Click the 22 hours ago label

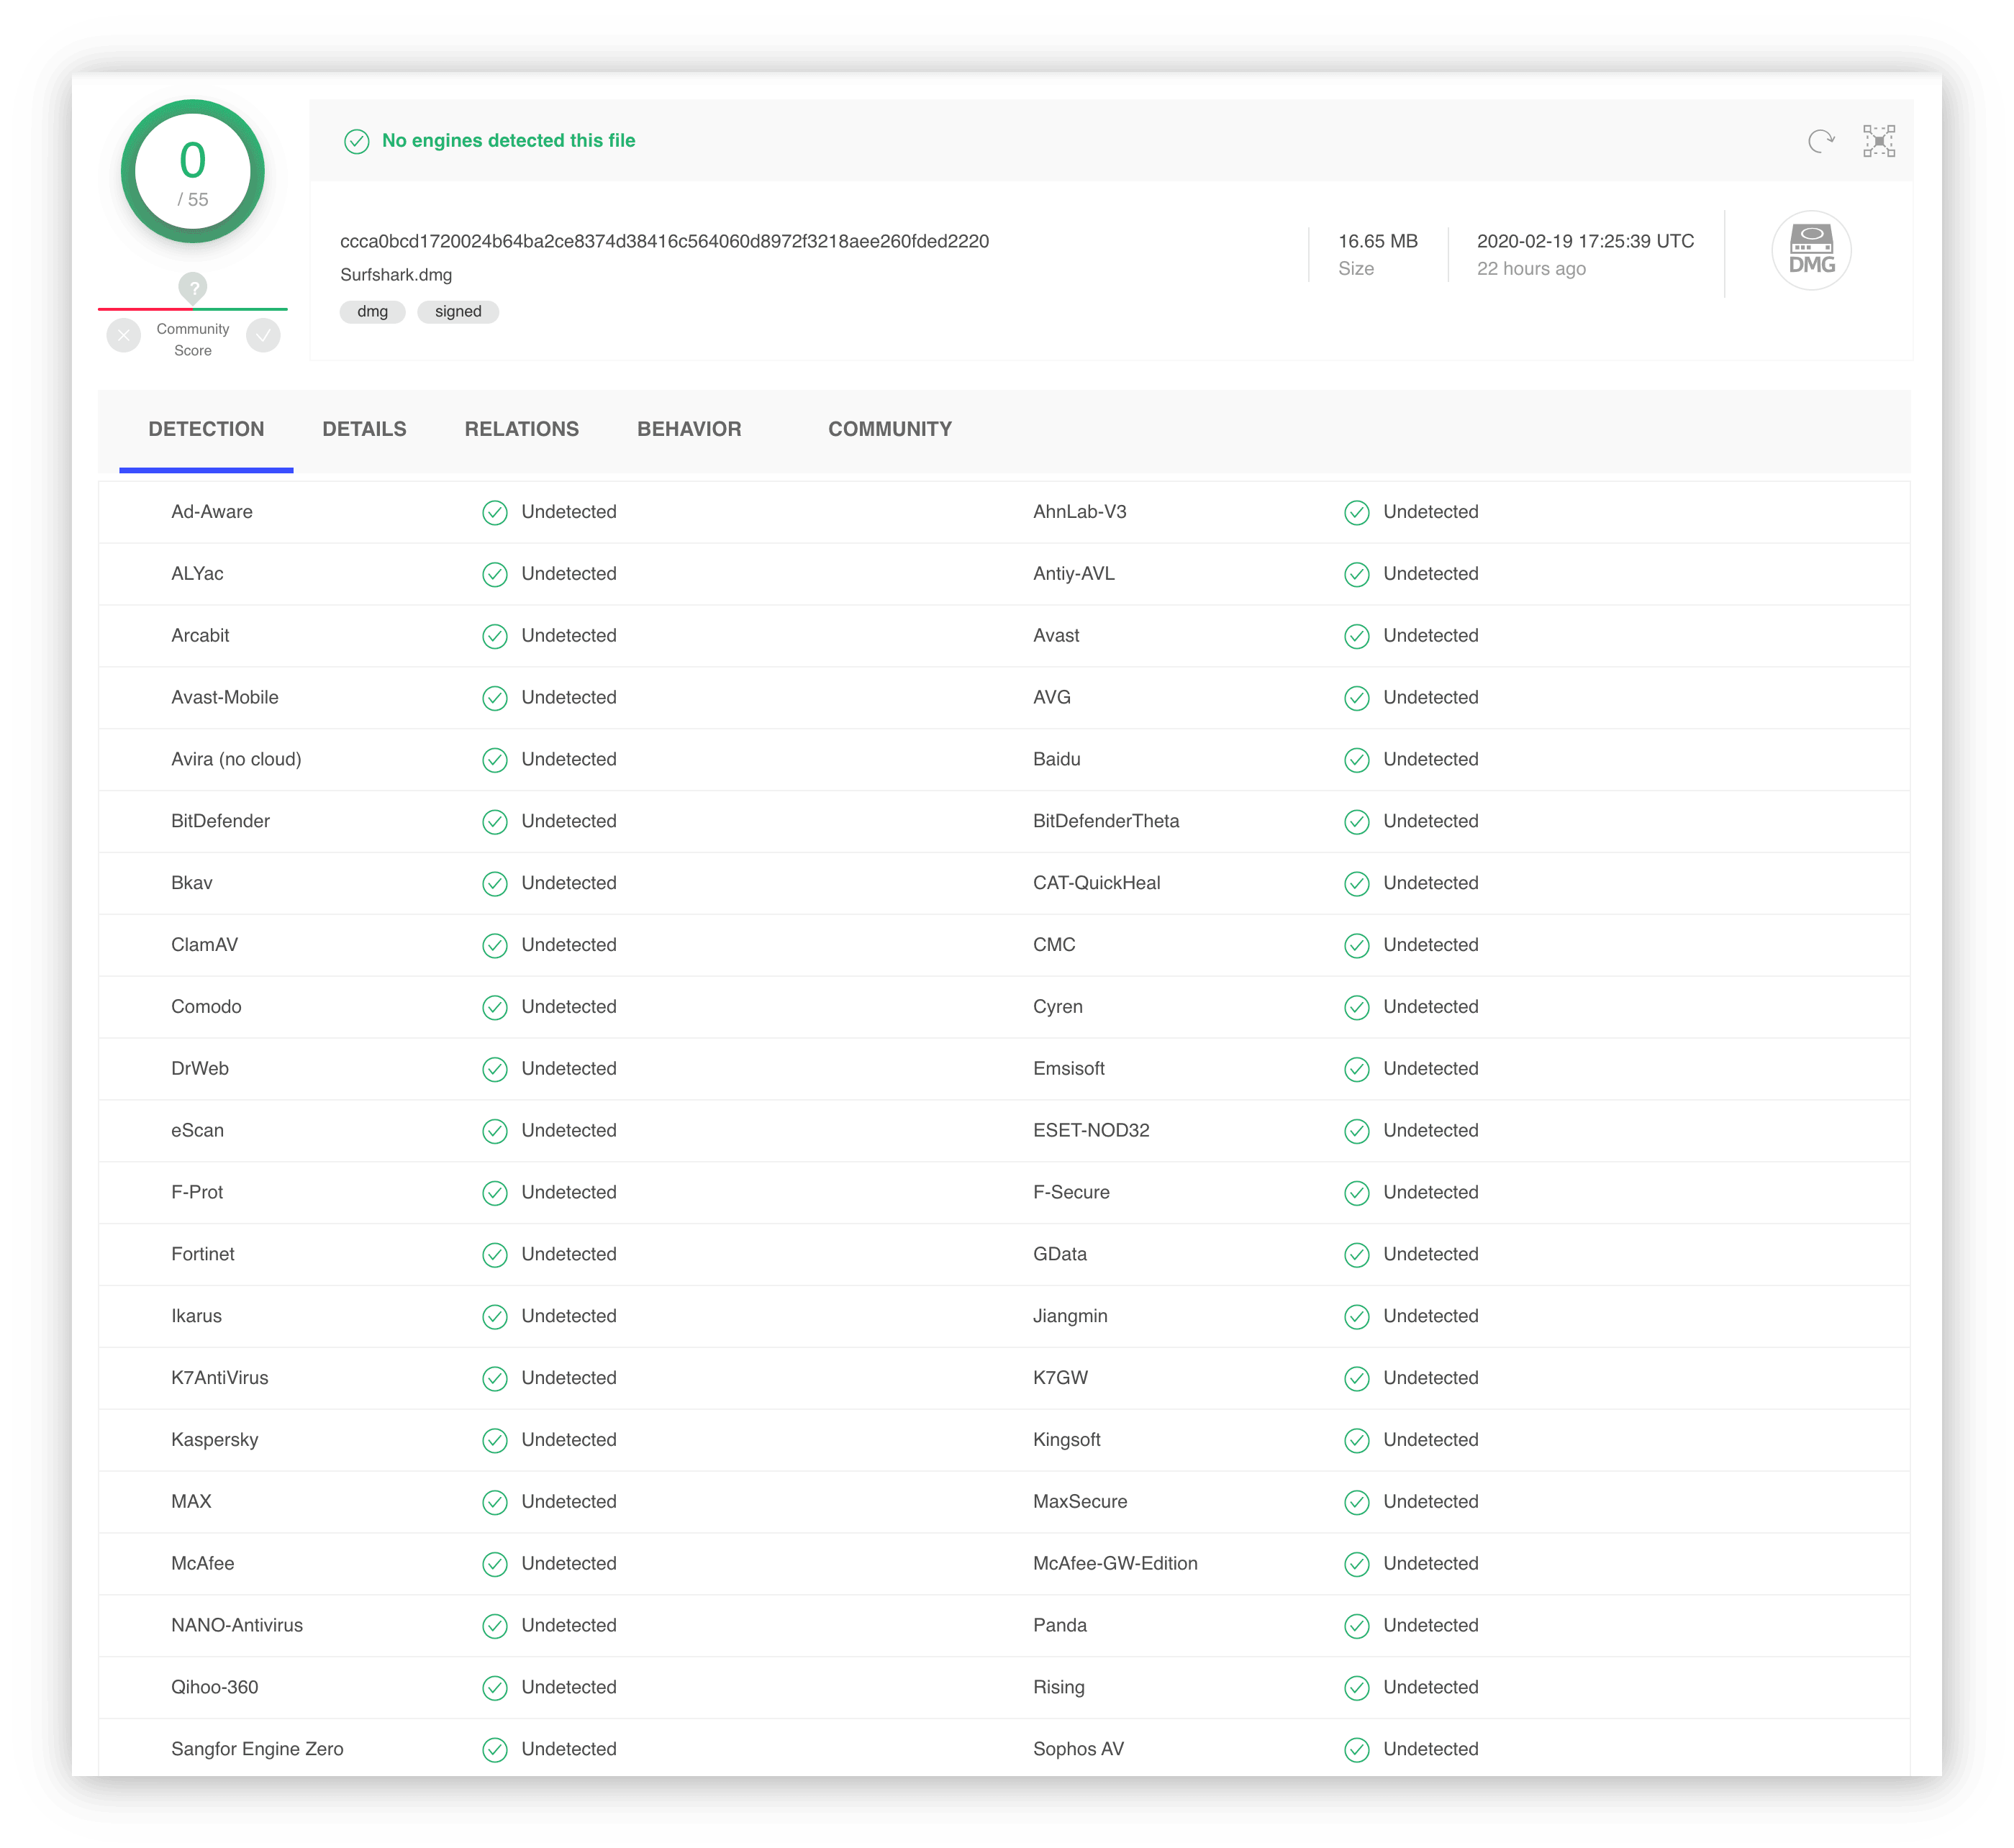(1530, 268)
